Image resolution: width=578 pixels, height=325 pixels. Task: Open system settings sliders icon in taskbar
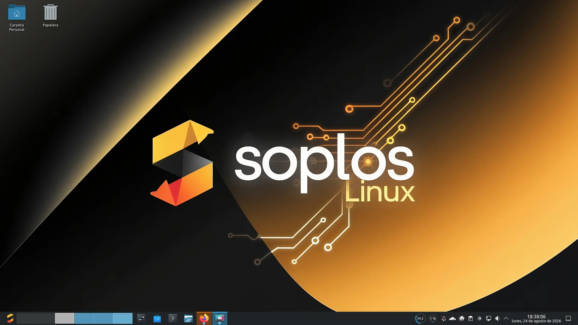click(x=141, y=318)
